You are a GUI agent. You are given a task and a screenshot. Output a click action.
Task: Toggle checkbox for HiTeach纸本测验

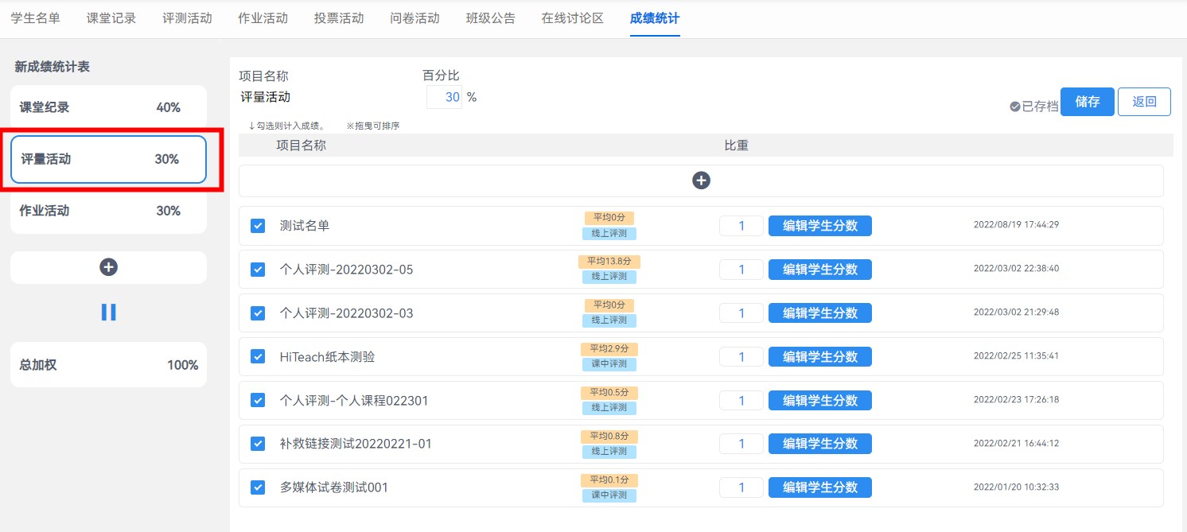(x=258, y=356)
